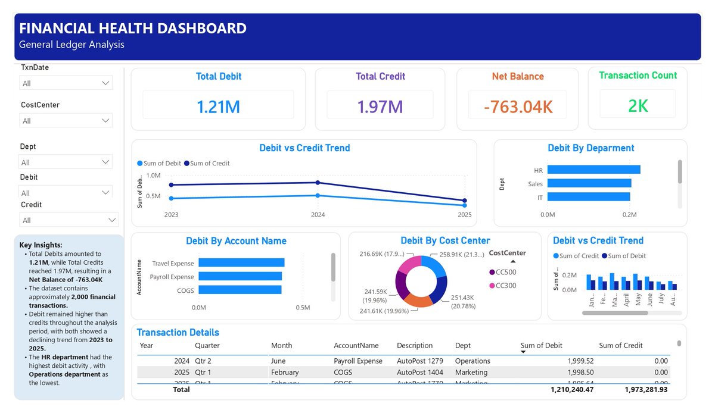This screenshot has width=715, height=413.
Task: Open the TxnDate slicer dropdown
Action: click(x=66, y=83)
